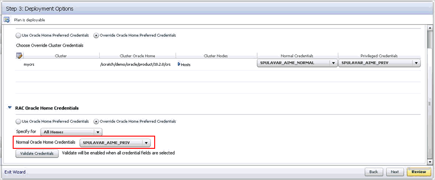Open the SPULAVAR_AIME_NORMAL Normal Credentials dropdown
The image size is (435, 180).
(x=298, y=63)
